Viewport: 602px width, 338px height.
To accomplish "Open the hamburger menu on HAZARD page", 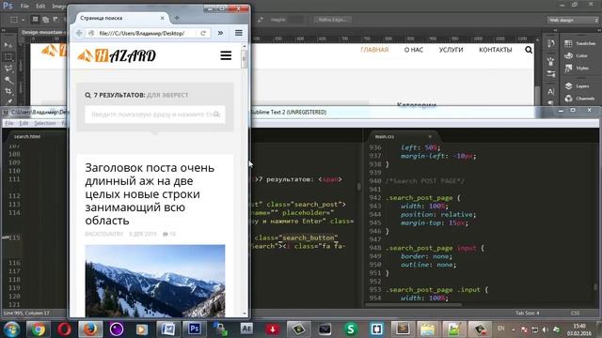I will click(x=226, y=55).
